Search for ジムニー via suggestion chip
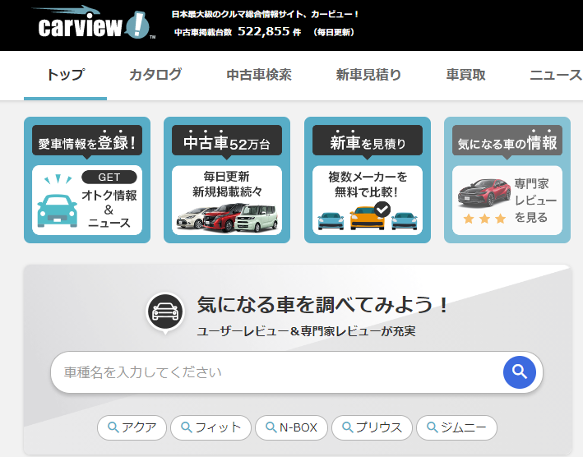 coord(456,427)
